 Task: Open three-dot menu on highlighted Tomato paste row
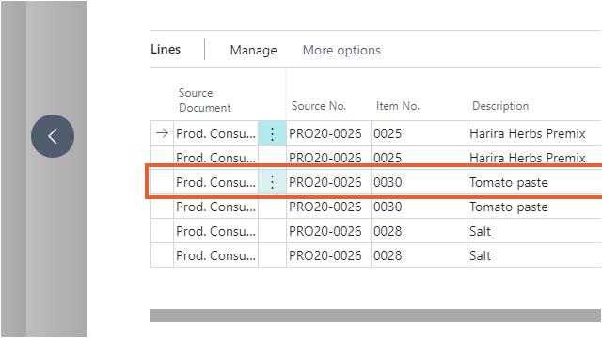(272, 182)
